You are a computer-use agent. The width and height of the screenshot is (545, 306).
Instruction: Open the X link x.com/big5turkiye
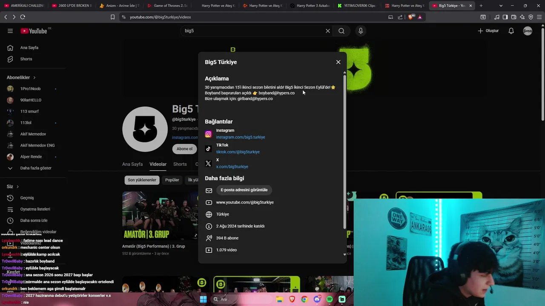click(232, 167)
